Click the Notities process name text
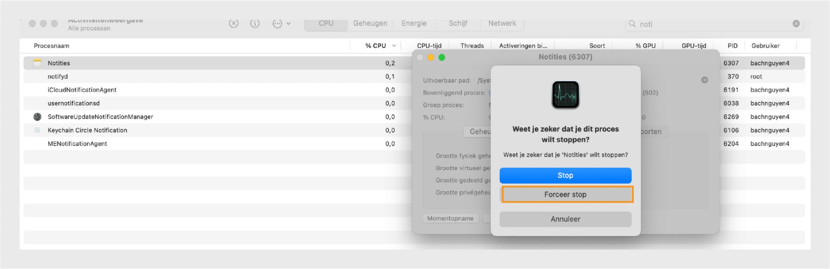 (59, 63)
